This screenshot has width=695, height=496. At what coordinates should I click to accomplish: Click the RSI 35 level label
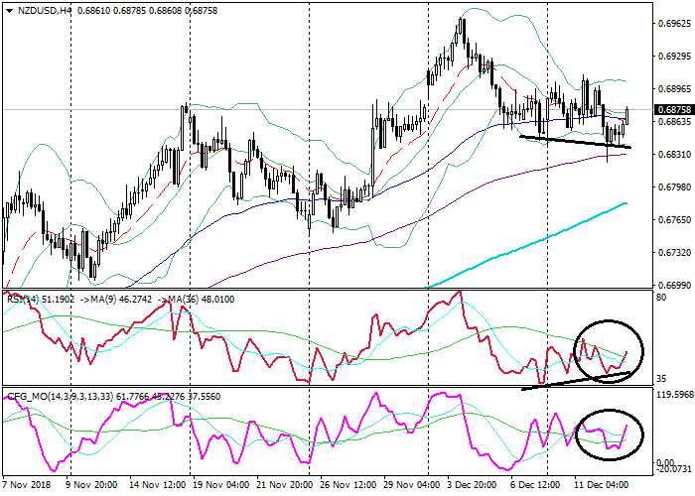point(659,379)
